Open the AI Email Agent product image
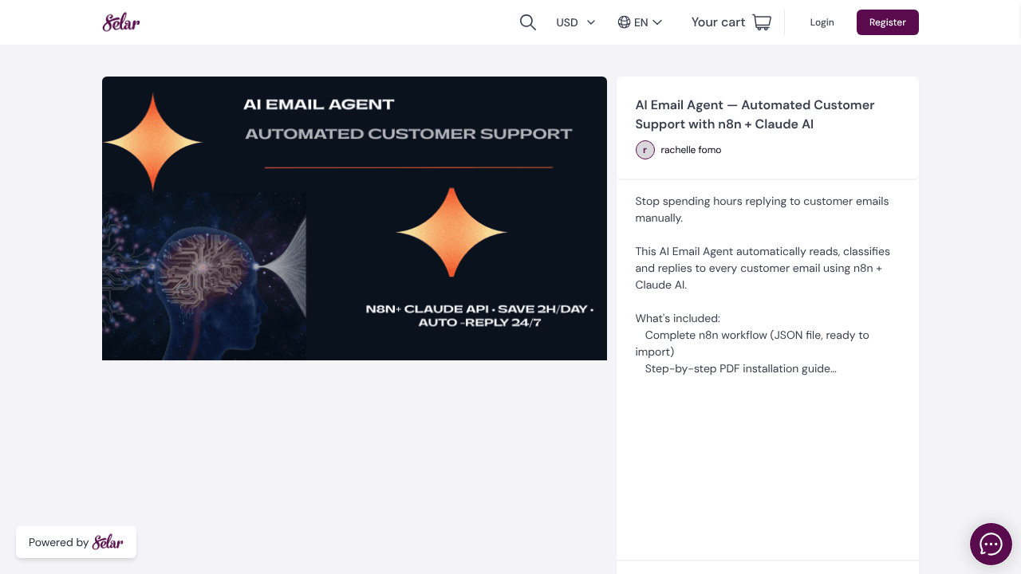The height and width of the screenshot is (574, 1021). tap(354, 218)
